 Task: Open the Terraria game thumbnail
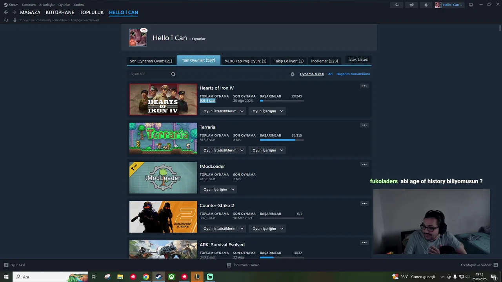163,139
